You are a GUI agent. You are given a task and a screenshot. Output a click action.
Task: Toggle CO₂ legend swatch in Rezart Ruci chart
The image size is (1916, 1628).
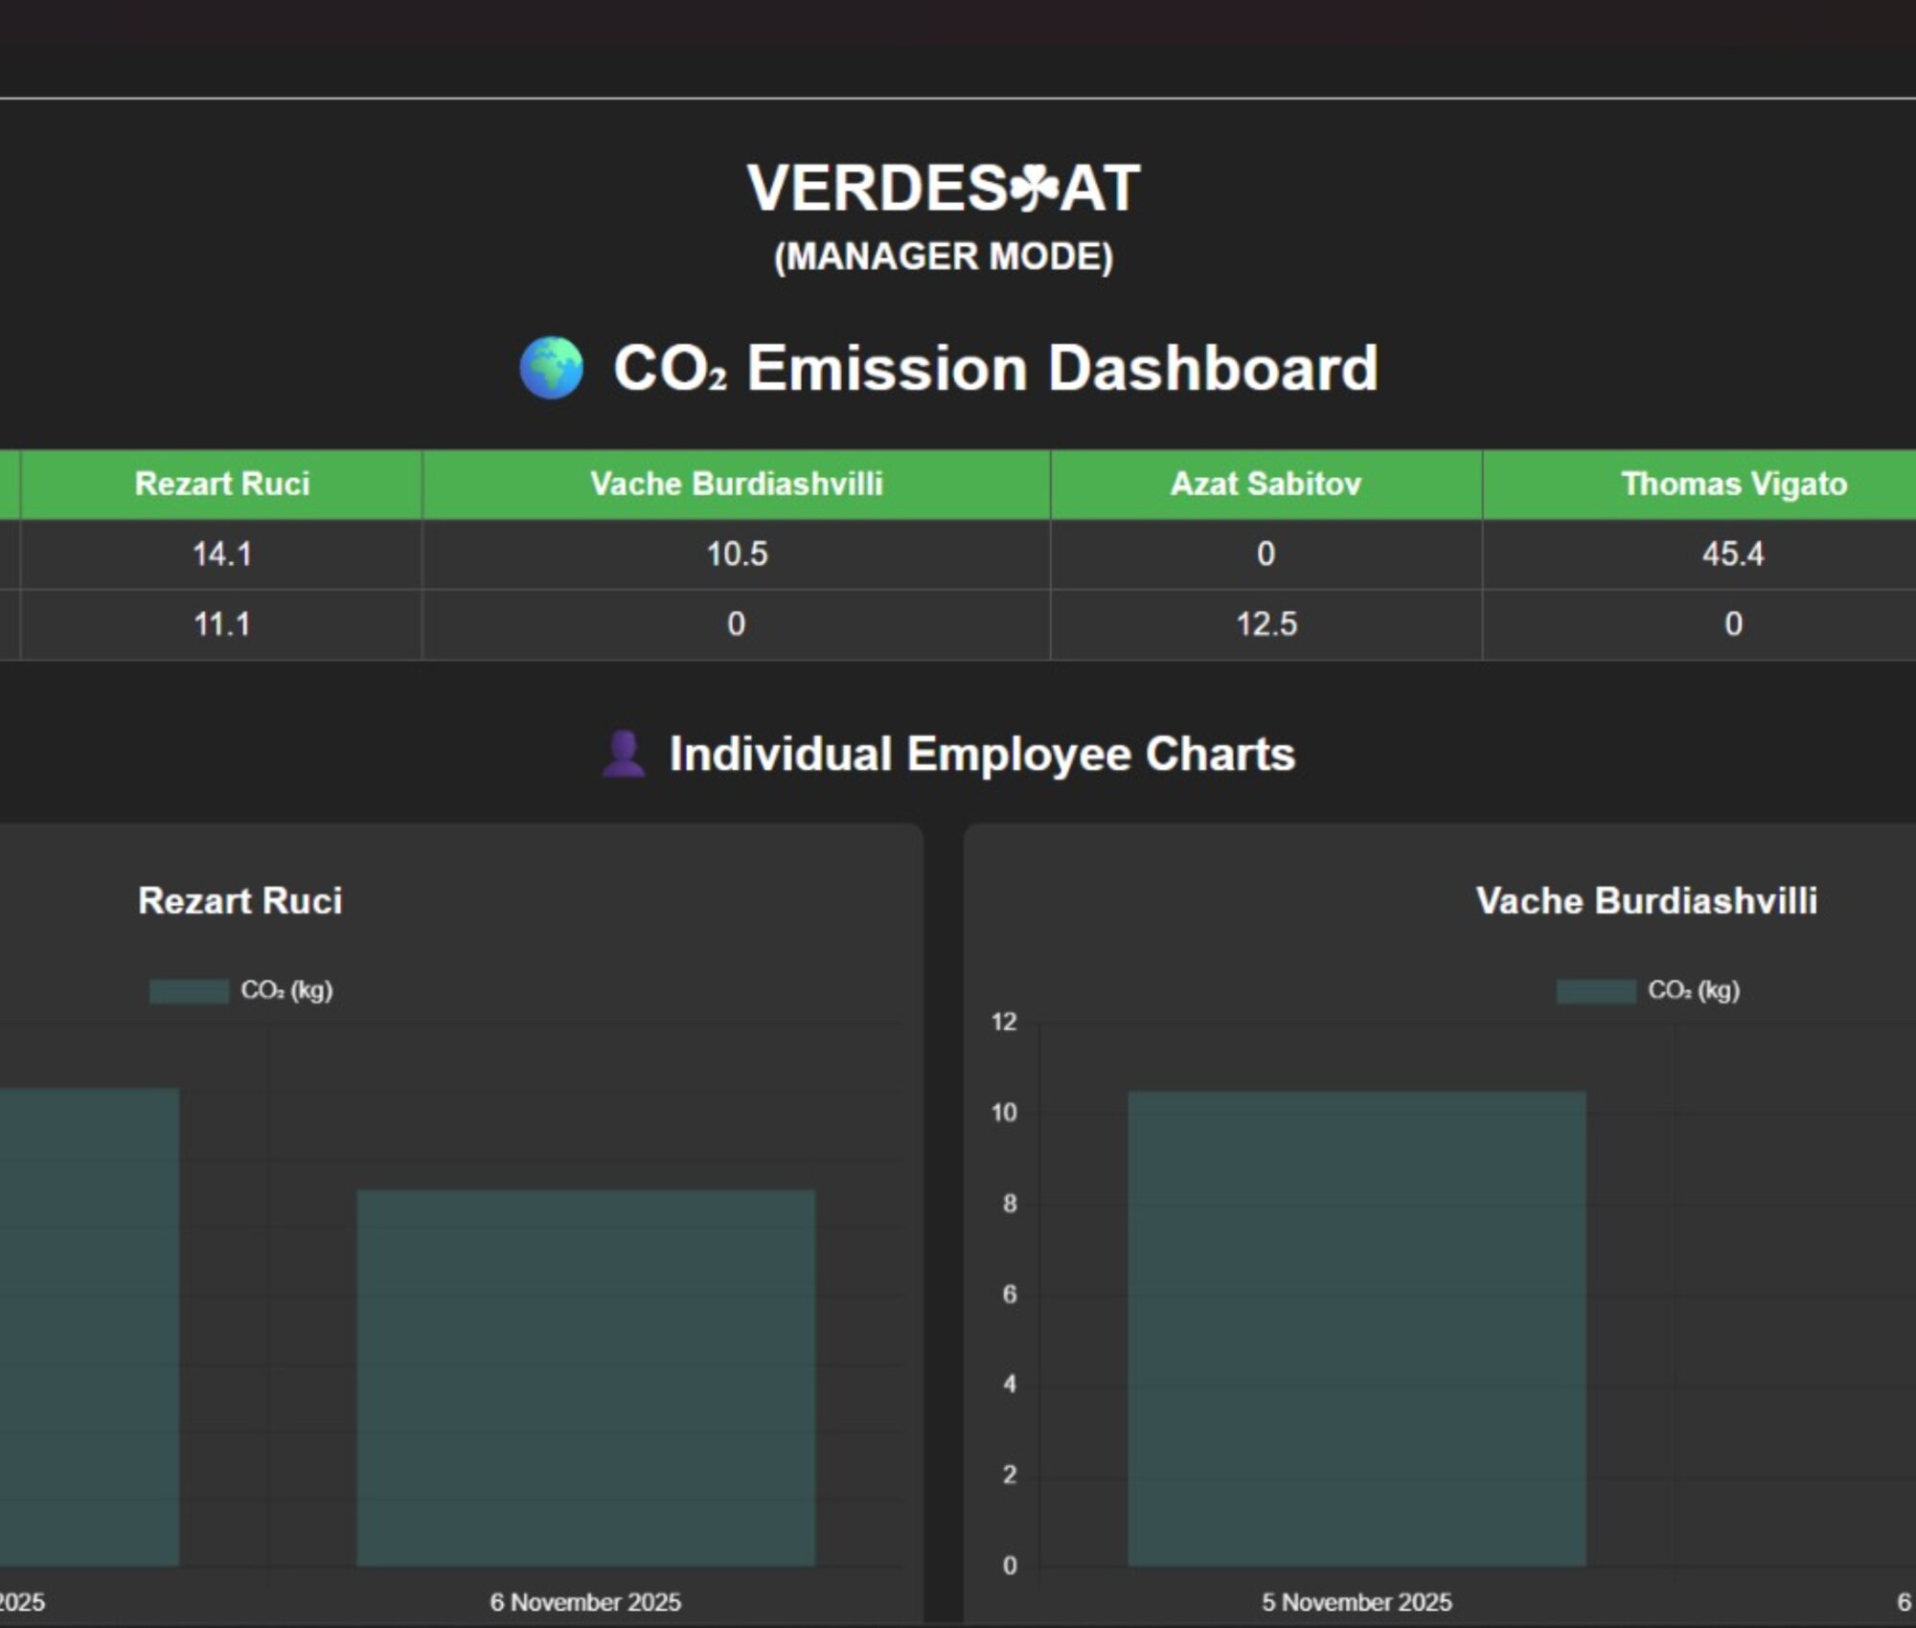(x=189, y=990)
